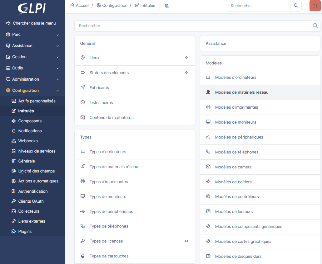Click the phone icon beside Types de téléphones
322x264 pixels.
[82, 226]
